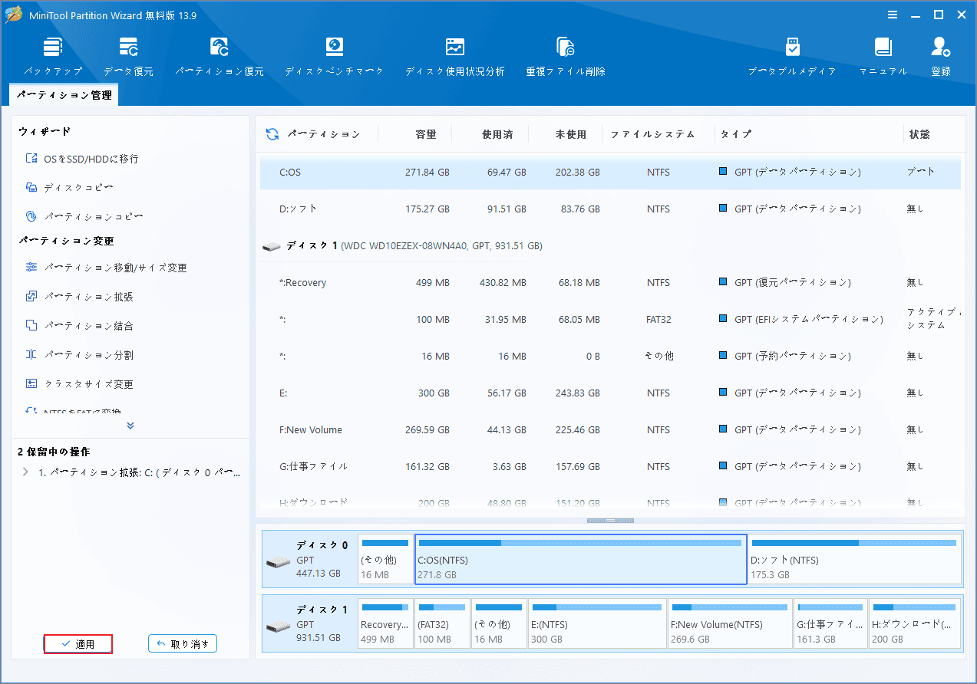Click the pending operation パーティション拡張: C:

click(140, 473)
